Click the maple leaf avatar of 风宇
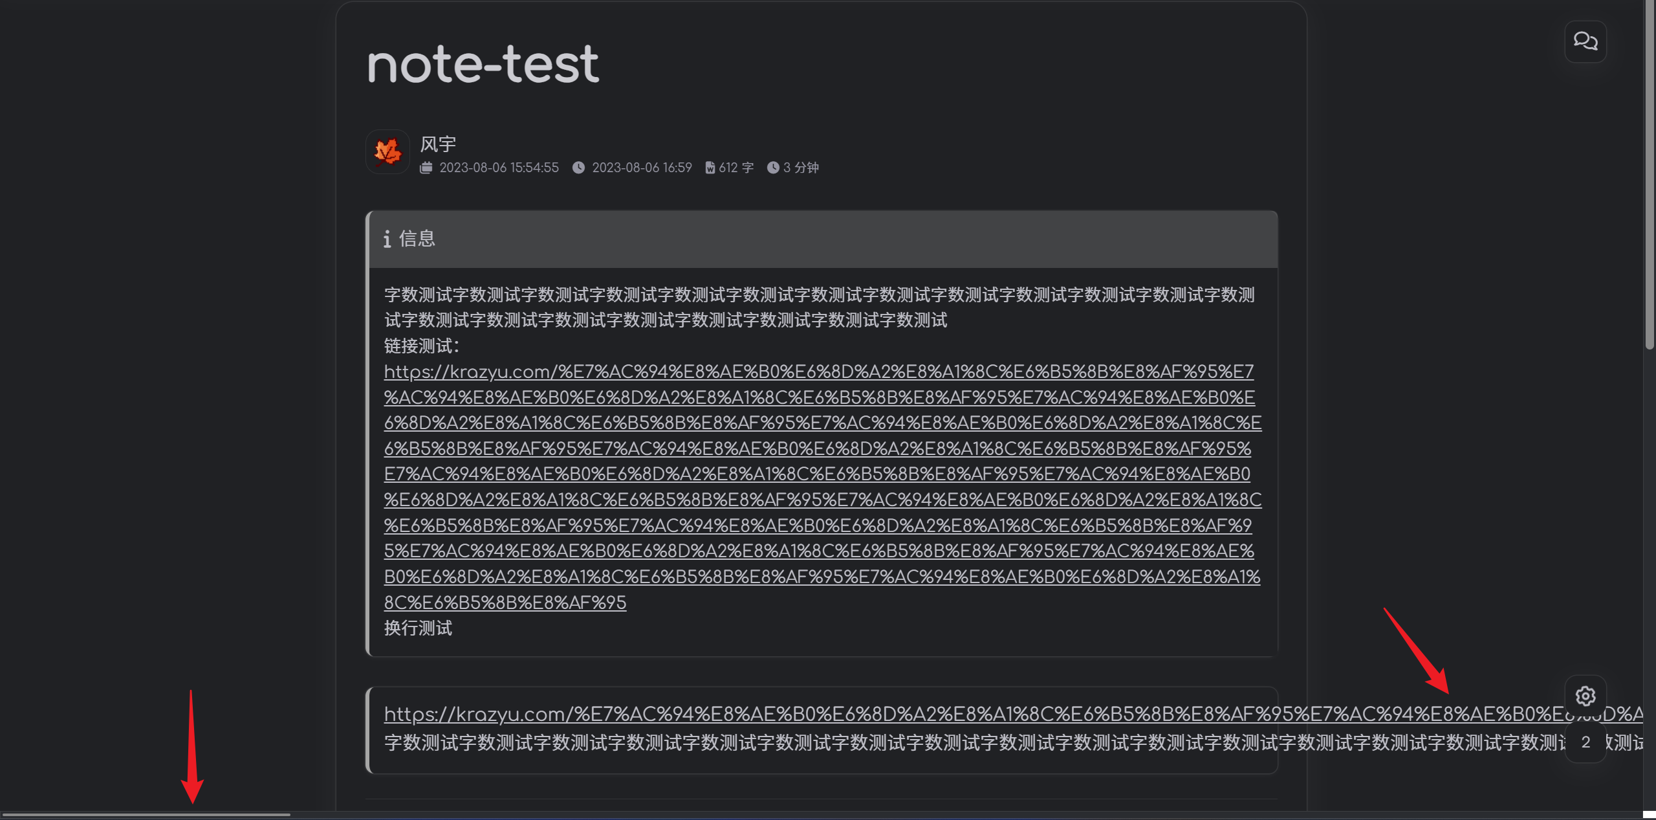Screen dimensions: 1656x820 387,151
